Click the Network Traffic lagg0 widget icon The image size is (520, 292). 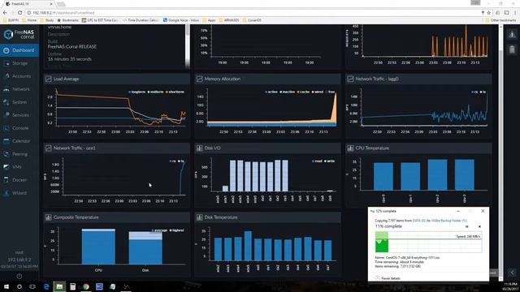coord(350,79)
